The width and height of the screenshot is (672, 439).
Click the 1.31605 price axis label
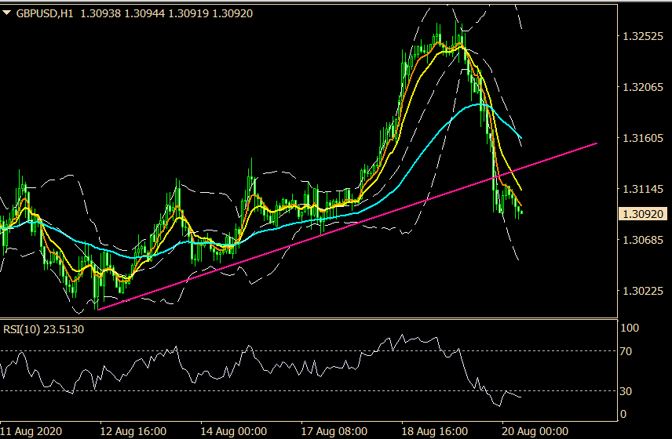(642, 138)
